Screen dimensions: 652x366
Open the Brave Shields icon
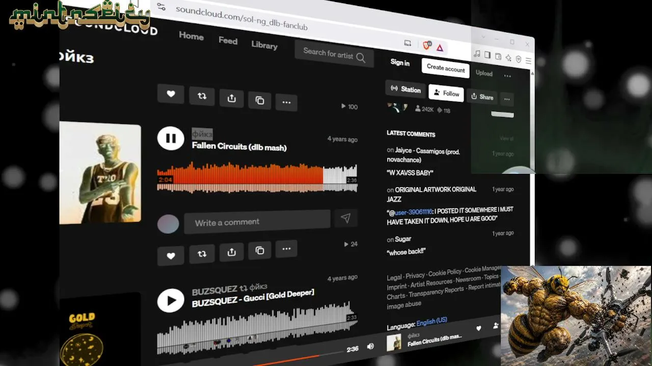point(427,46)
